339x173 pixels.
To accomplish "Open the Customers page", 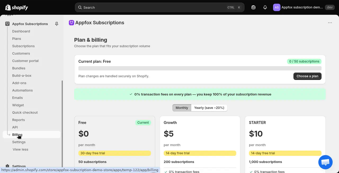I will click(x=21, y=53).
